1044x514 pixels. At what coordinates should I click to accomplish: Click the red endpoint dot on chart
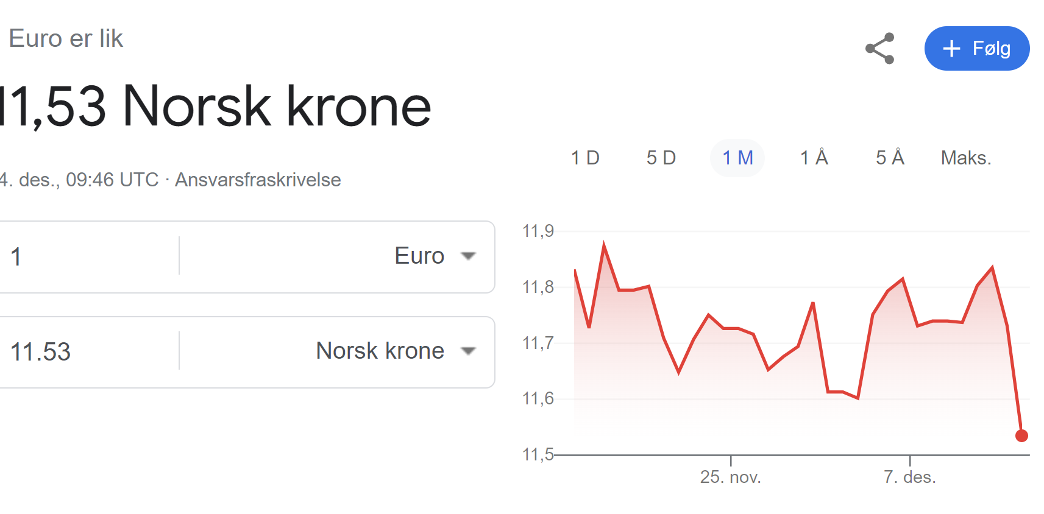point(1022,435)
